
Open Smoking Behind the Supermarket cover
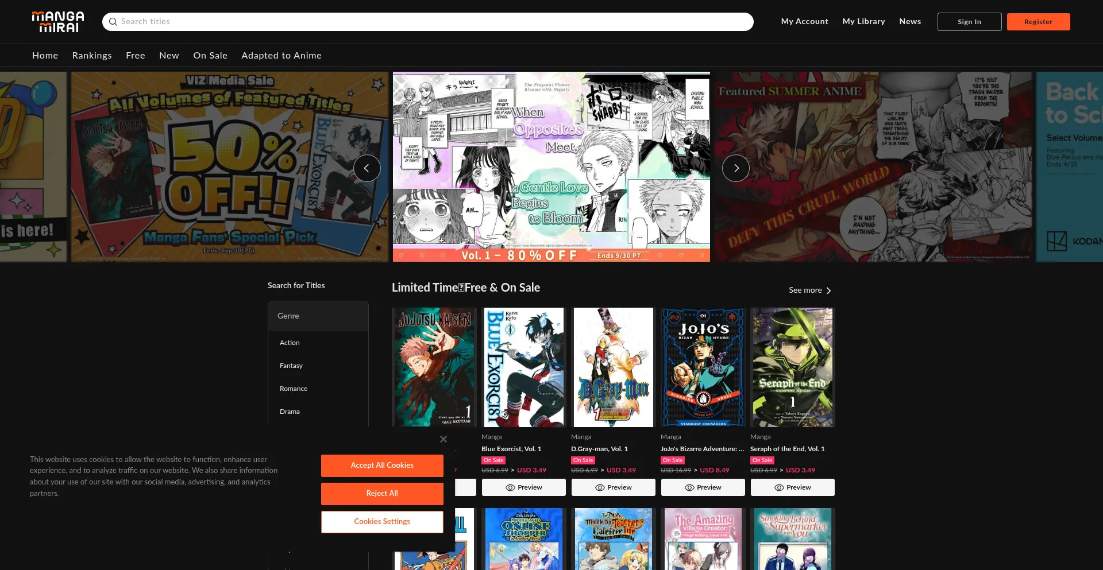tap(793, 539)
